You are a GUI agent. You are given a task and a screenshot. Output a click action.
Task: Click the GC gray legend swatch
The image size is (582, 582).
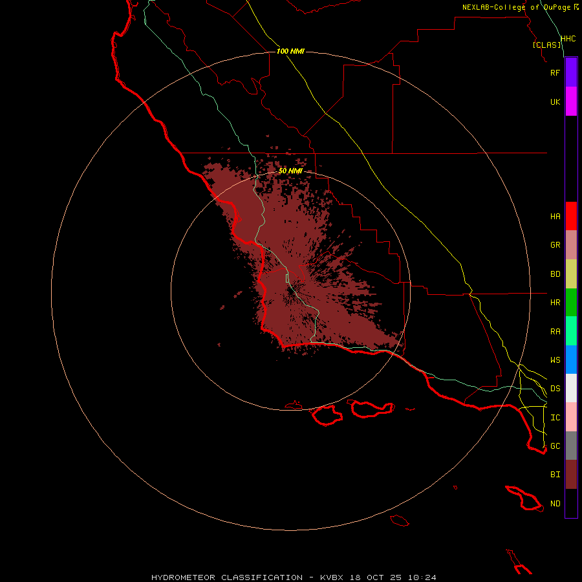click(x=571, y=446)
